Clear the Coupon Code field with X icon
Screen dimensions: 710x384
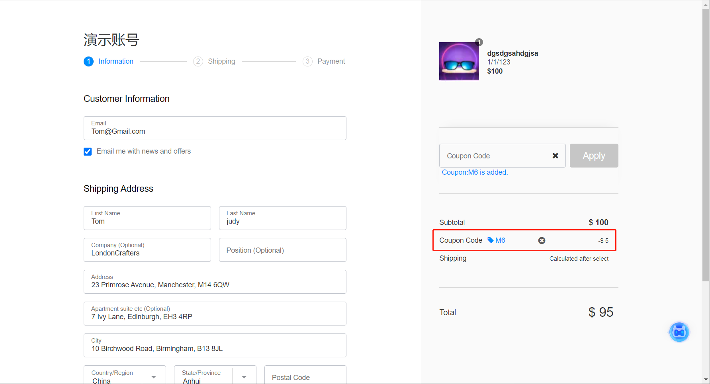(555, 156)
